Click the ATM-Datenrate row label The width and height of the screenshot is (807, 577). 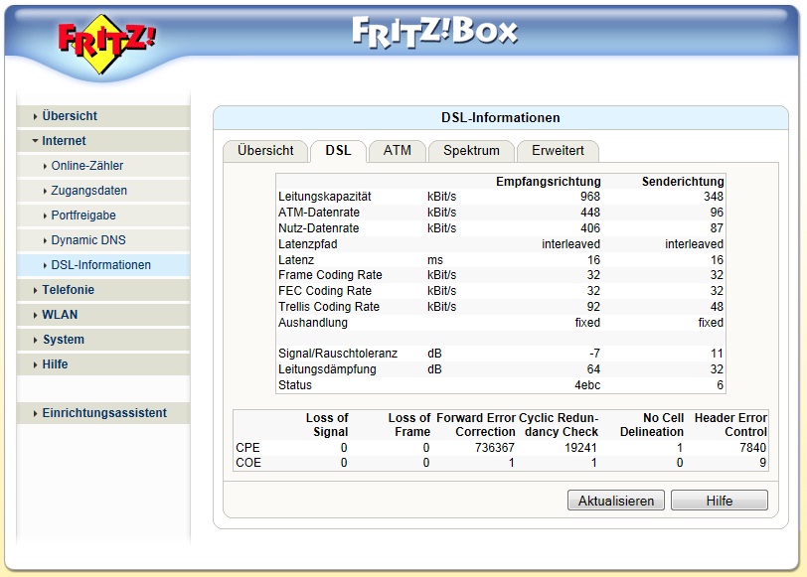(319, 213)
